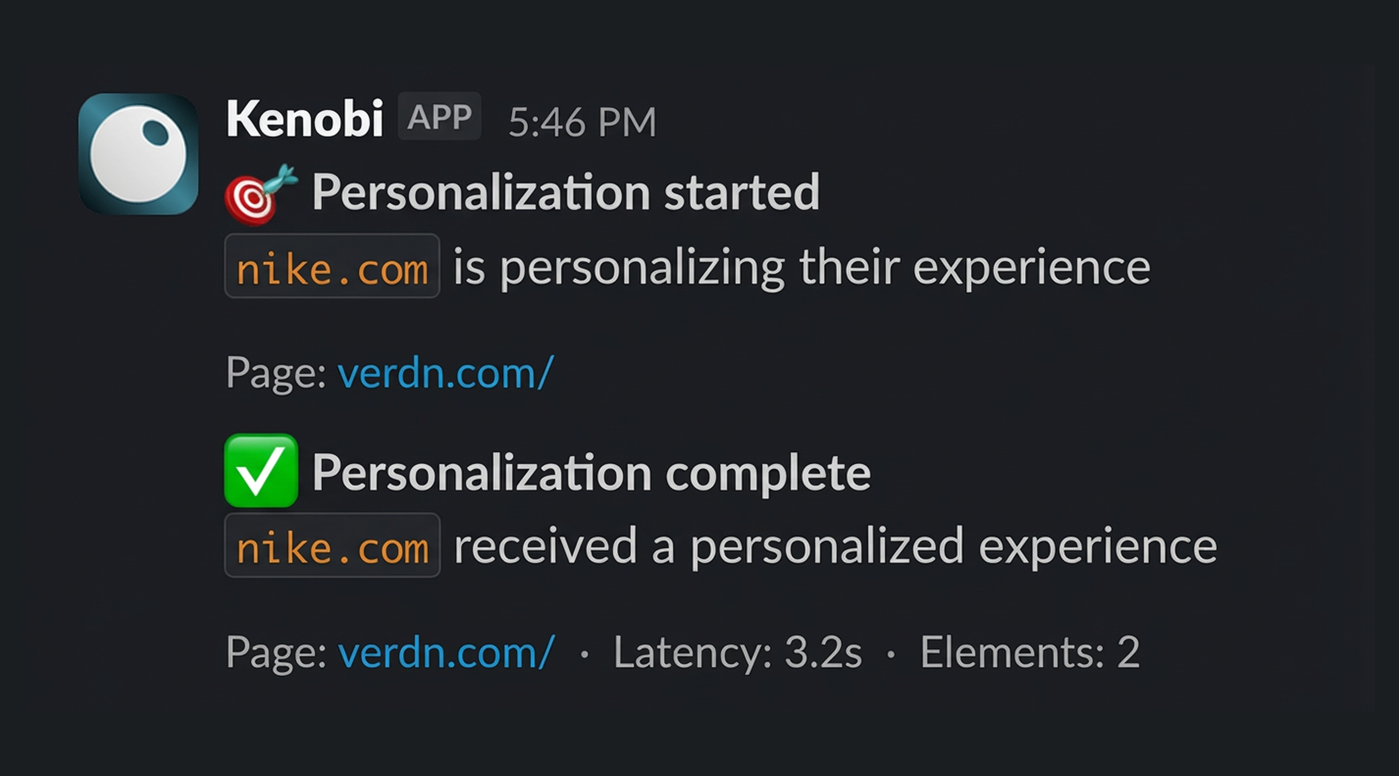Click nike.com chip before "is personalizing"
This screenshot has width=1399, height=776.
tap(332, 266)
